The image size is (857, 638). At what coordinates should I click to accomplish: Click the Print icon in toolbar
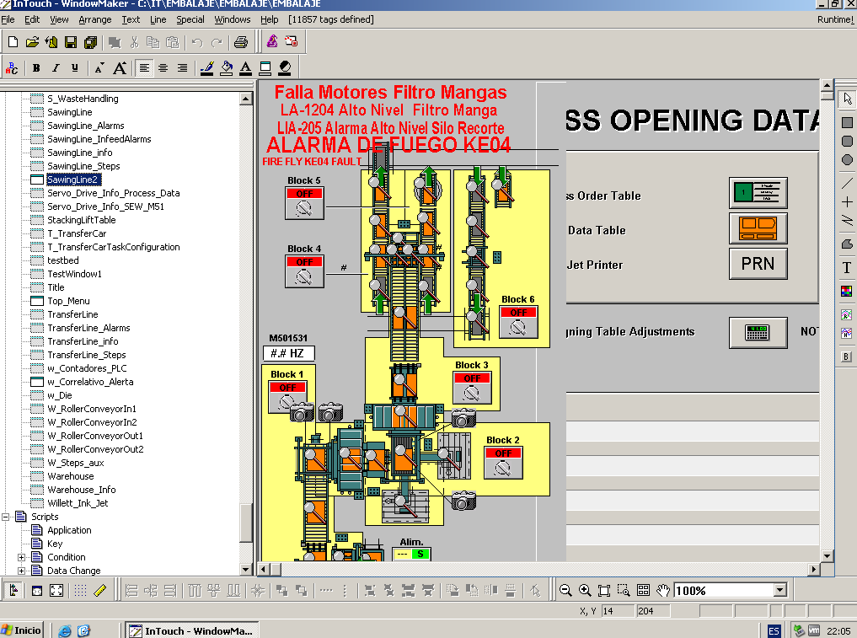[241, 42]
